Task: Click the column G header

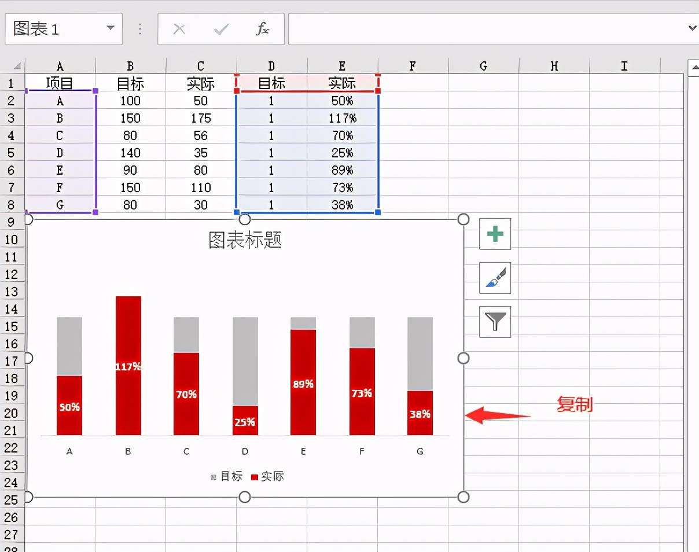Action: [x=483, y=65]
